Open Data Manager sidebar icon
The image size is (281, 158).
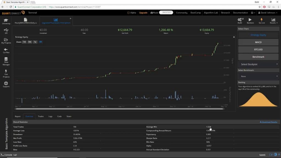pyautogui.click(x=6, y=61)
